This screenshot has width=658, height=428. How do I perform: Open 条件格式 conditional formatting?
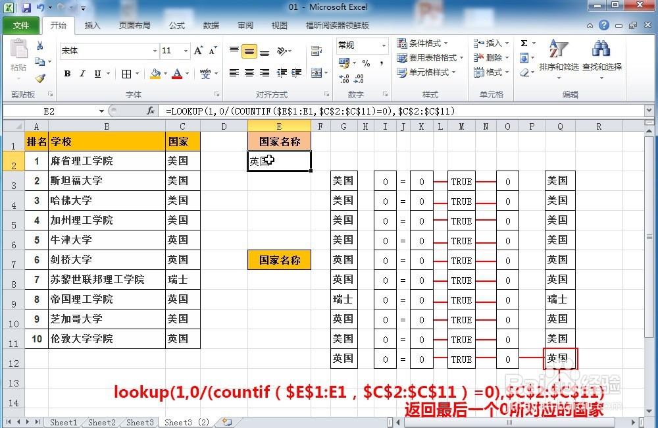[x=422, y=43]
